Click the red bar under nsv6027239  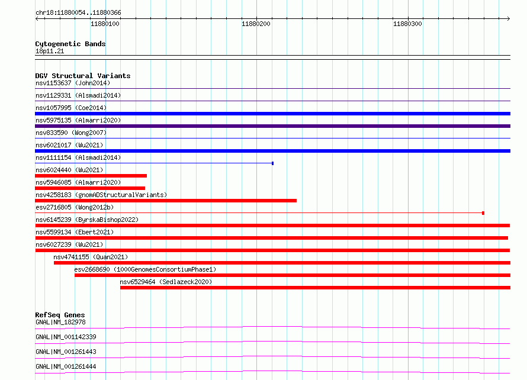click(x=272, y=250)
